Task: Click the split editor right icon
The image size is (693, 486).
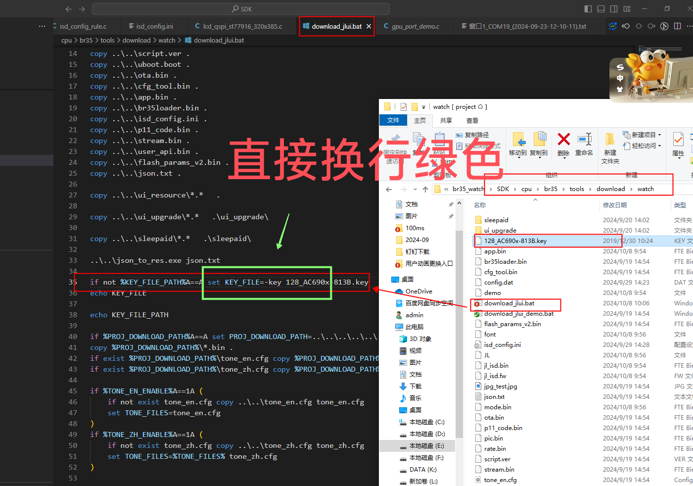Action: pos(677,26)
